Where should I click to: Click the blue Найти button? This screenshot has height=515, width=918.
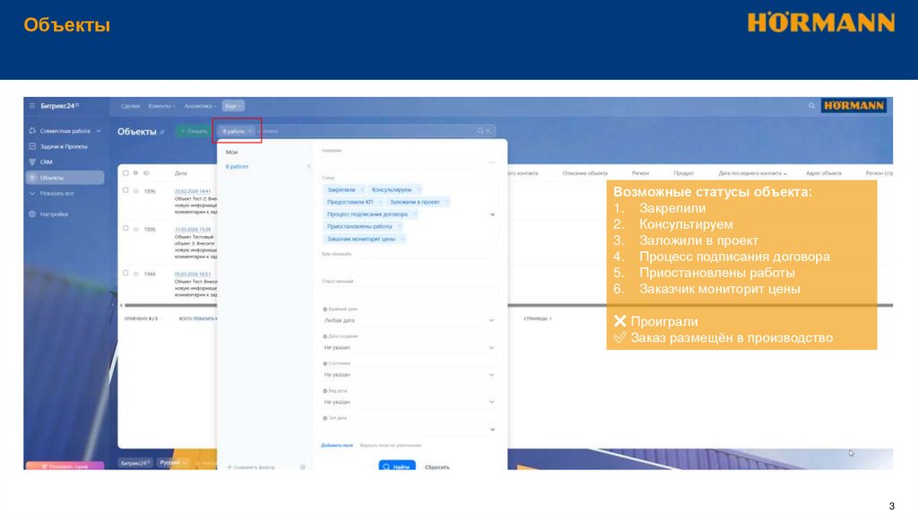click(397, 467)
